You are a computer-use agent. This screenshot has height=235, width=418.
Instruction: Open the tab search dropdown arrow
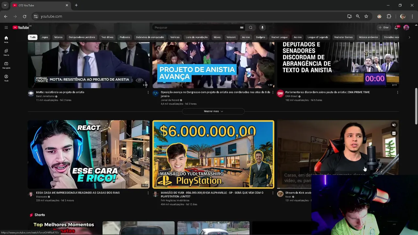click(5, 5)
